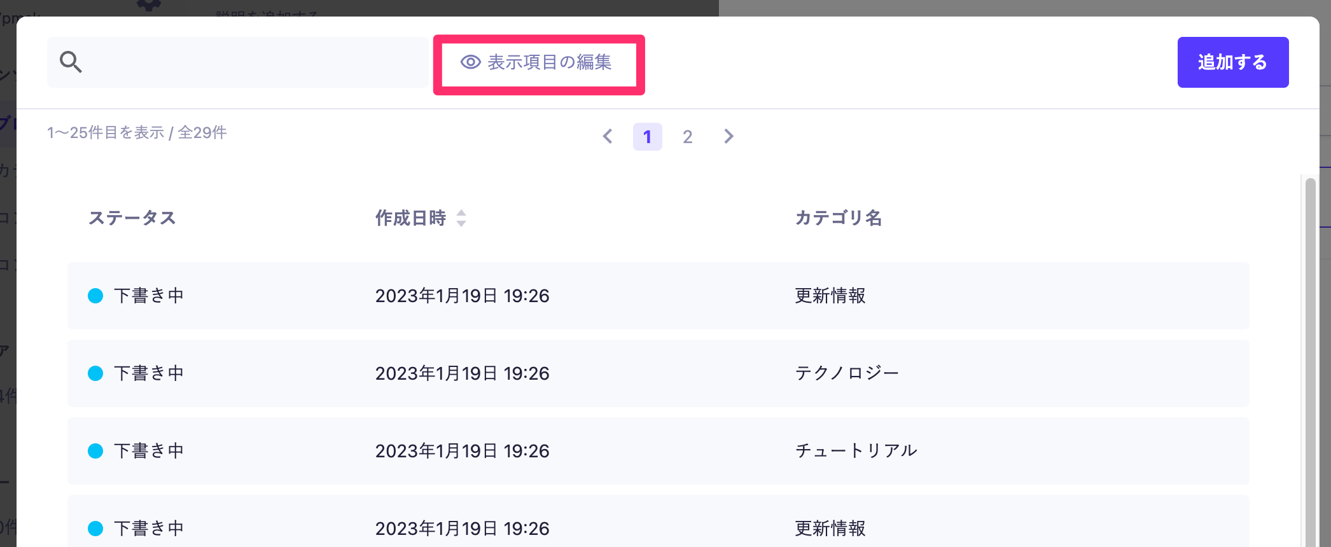Screen dimensions: 1331x547
Task: Click blue status dot of チュートリアル row
Action: coord(95,451)
